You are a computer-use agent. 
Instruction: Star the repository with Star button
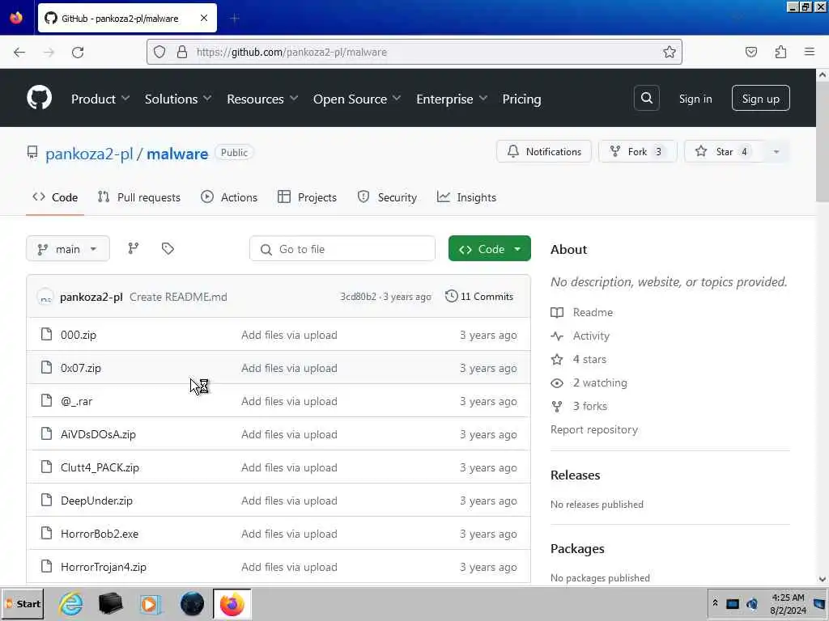[722, 151]
